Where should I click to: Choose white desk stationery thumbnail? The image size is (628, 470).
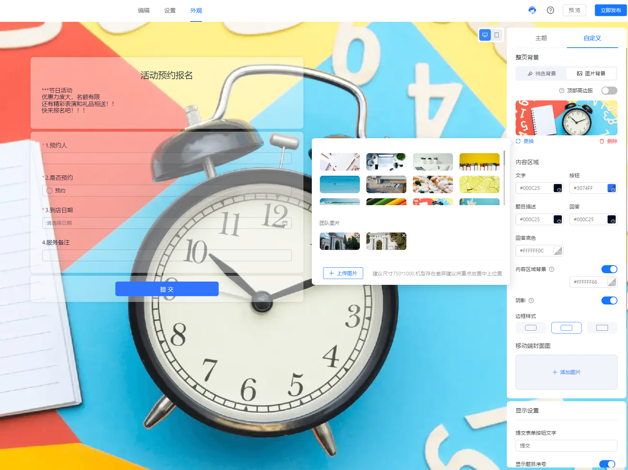[x=340, y=162]
